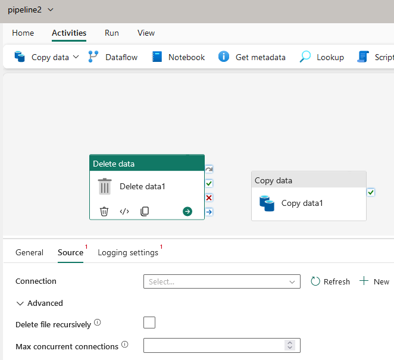Enable Delete file recursively checkbox
The image size is (394, 360).
click(149, 323)
